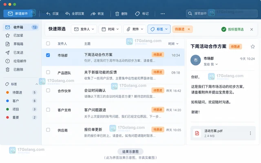Click the 回复 reply arrow icon
Viewport: 261px width, 163px height.
(x=48, y=13)
